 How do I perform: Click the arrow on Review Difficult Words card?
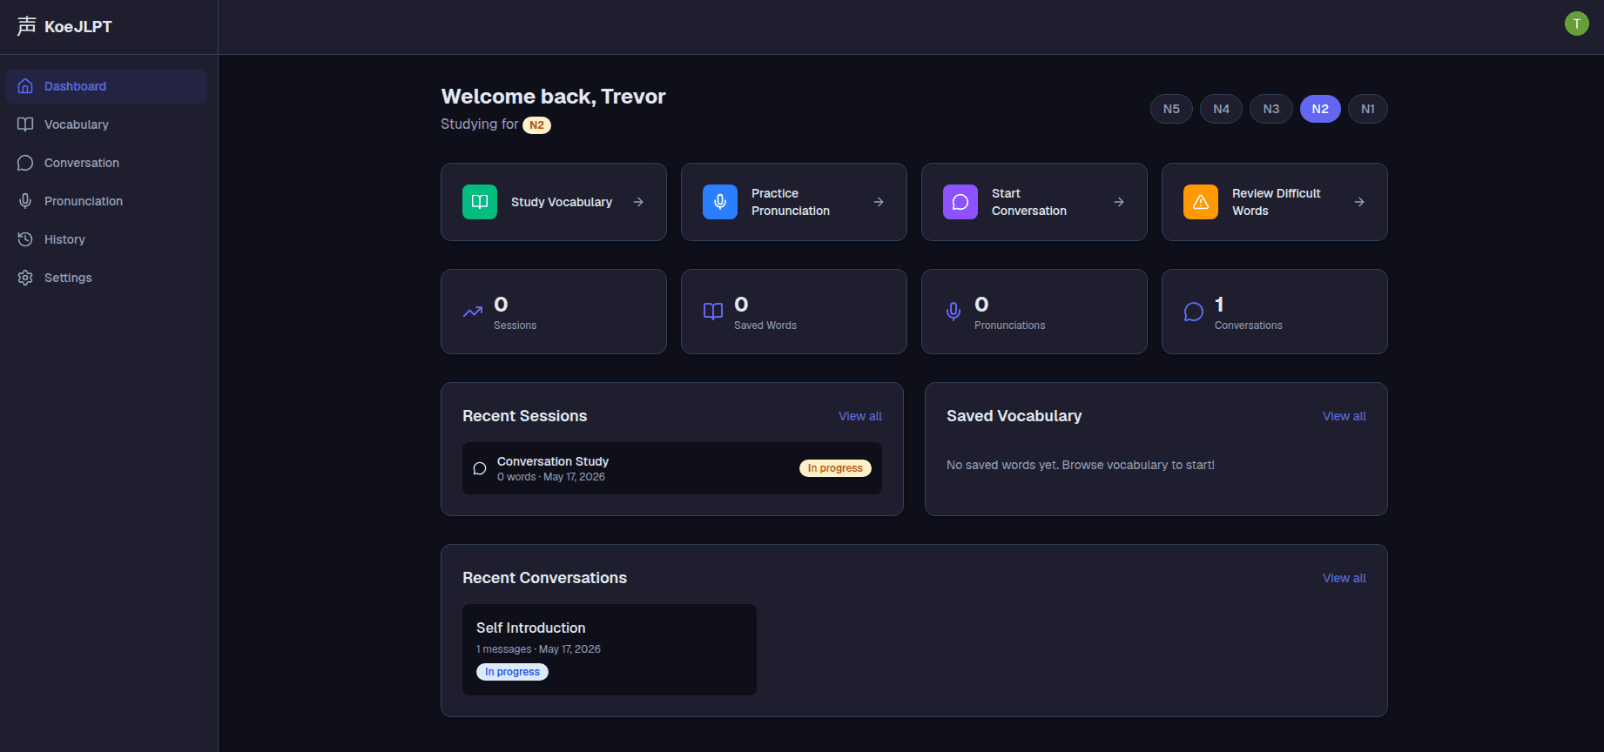coord(1359,202)
